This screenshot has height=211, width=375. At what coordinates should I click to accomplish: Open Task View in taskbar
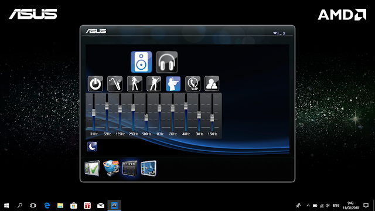[x=33, y=206]
